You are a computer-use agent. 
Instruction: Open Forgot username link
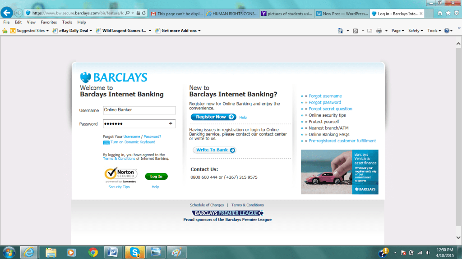pyautogui.click(x=325, y=96)
